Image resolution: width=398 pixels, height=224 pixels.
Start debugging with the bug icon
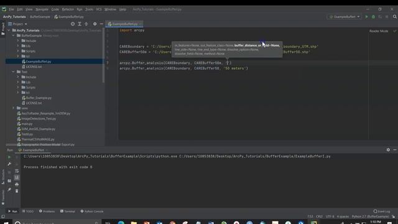click(x=373, y=17)
